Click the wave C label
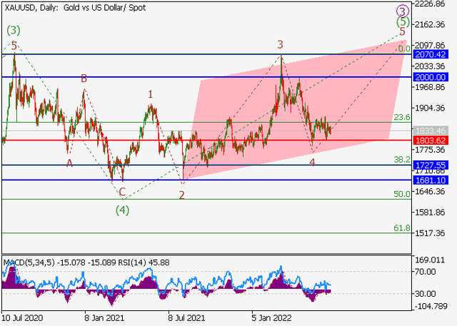This screenshot has width=457, height=326. [x=122, y=192]
